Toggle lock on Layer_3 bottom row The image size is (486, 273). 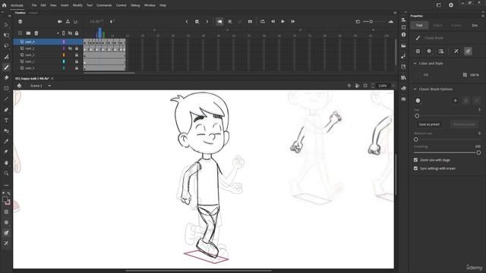77,67
